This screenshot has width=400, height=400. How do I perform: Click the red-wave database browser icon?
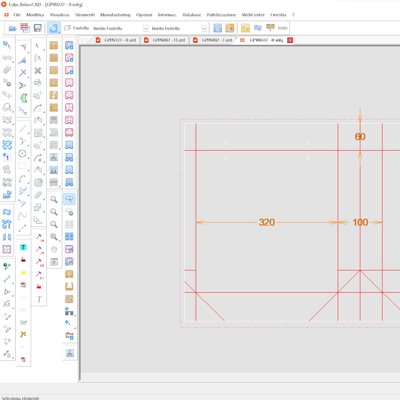pos(25,28)
